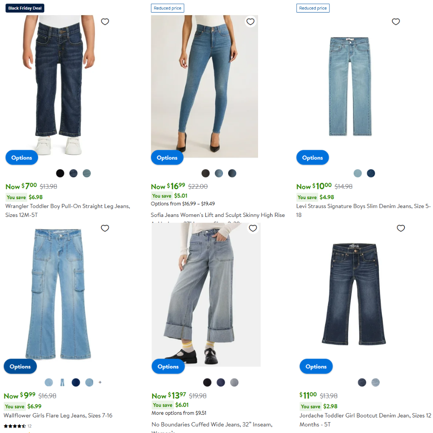Screen dimensions: 433x433
Task: Click Wallflower jeans star rating reviews
Action: tap(18, 426)
